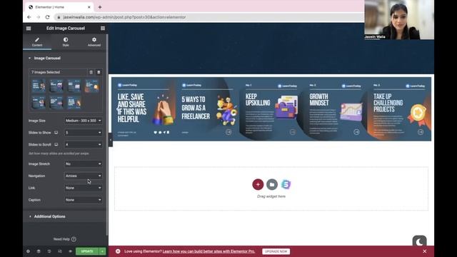Clear gallery with first trash icon
This screenshot has height=257, width=457.
point(91,72)
